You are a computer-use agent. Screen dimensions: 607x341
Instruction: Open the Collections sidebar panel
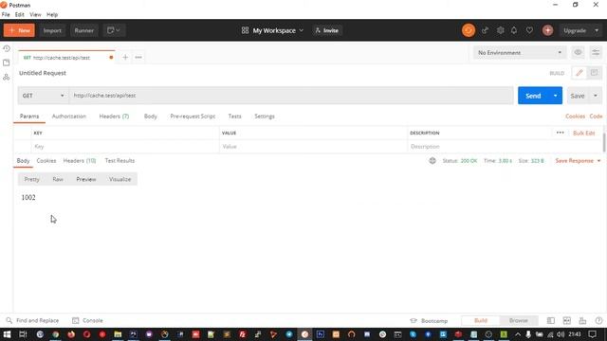pyautogui.click(x=7, y=63)
